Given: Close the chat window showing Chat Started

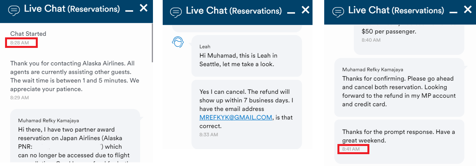Looking at the screenshot, I should [x=144, y=8].
